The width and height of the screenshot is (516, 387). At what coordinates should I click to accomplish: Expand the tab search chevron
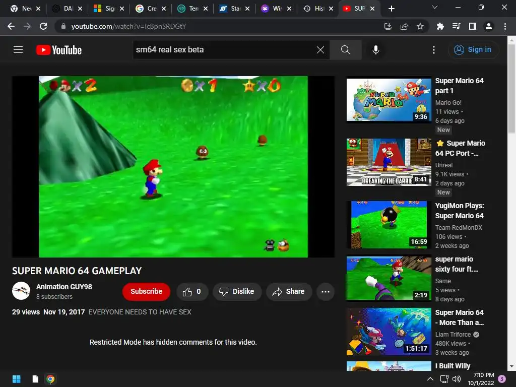[435, 7]
